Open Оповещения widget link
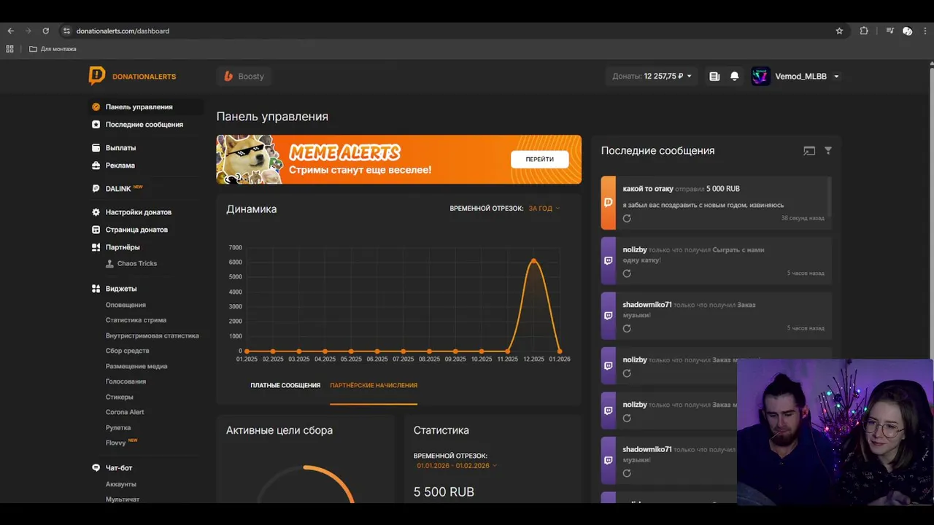Viewport: 934px width, 525px height. click(x=126, y=305)
